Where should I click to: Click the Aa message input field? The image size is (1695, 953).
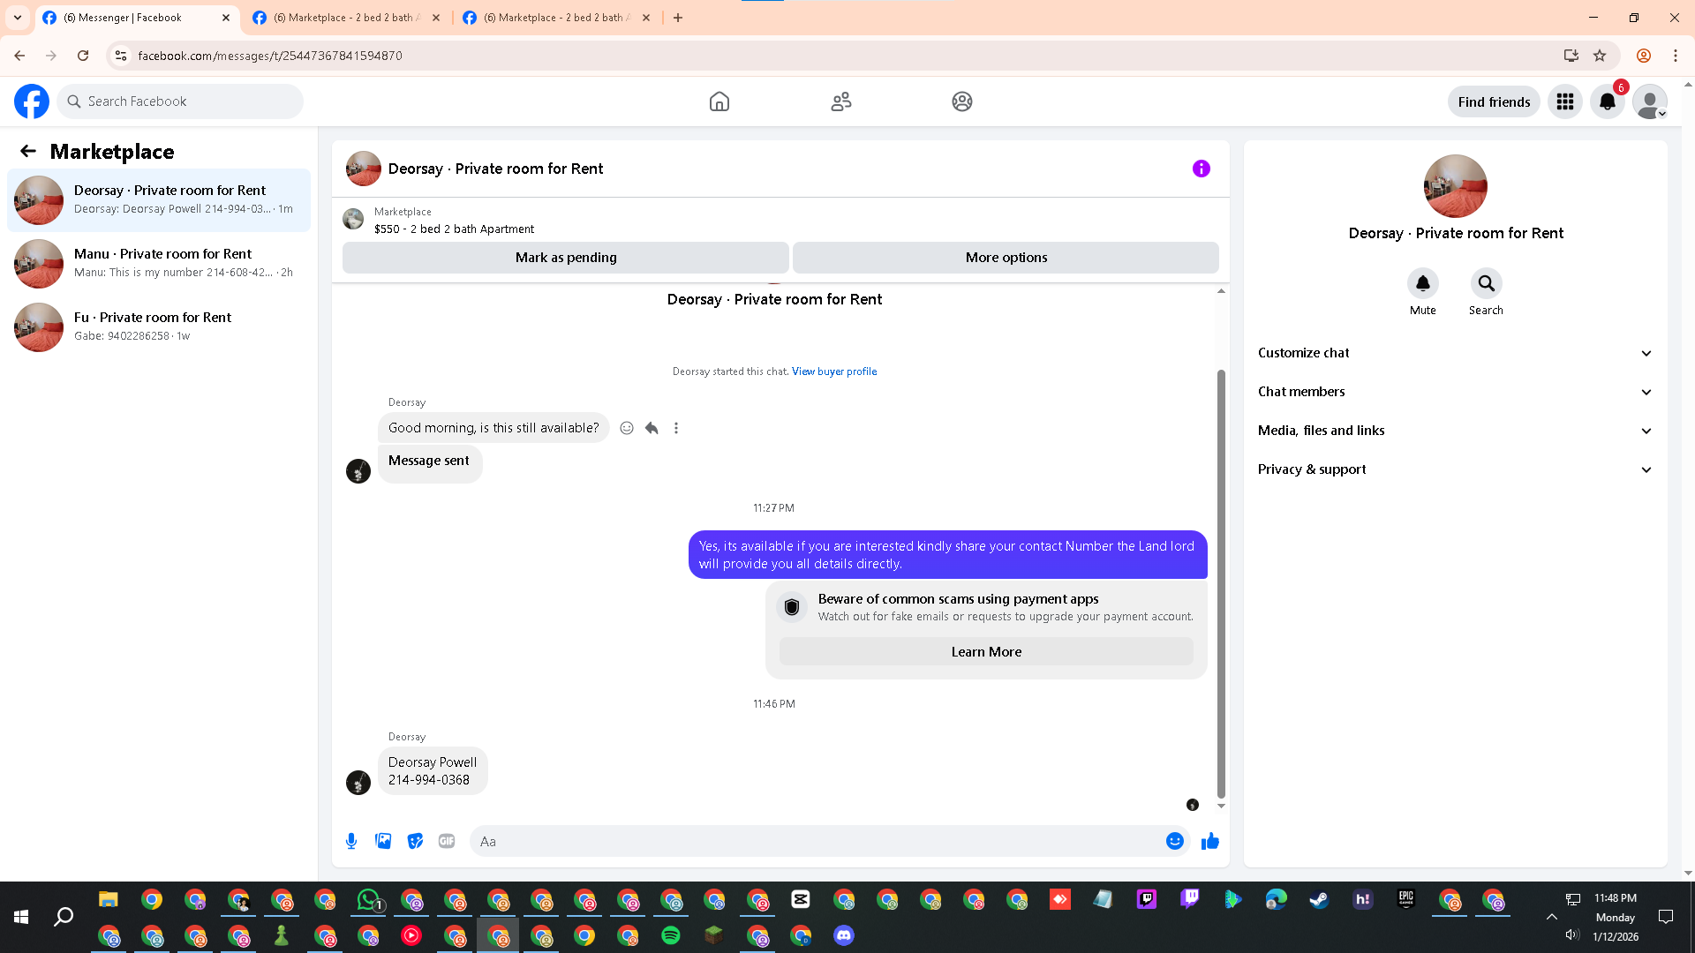(817, 841)
